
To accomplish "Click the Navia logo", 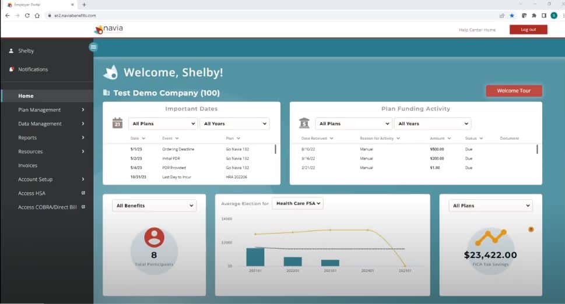I will click(x=108, y=29).
